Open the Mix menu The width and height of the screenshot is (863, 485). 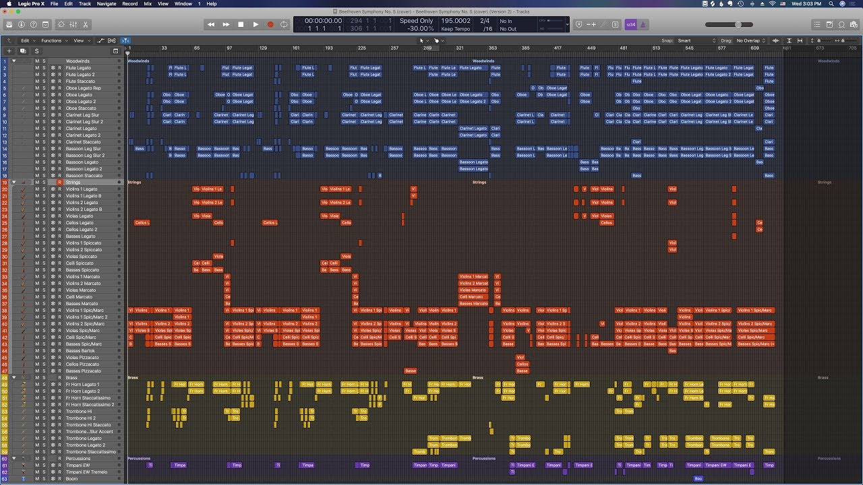[148, 3]
